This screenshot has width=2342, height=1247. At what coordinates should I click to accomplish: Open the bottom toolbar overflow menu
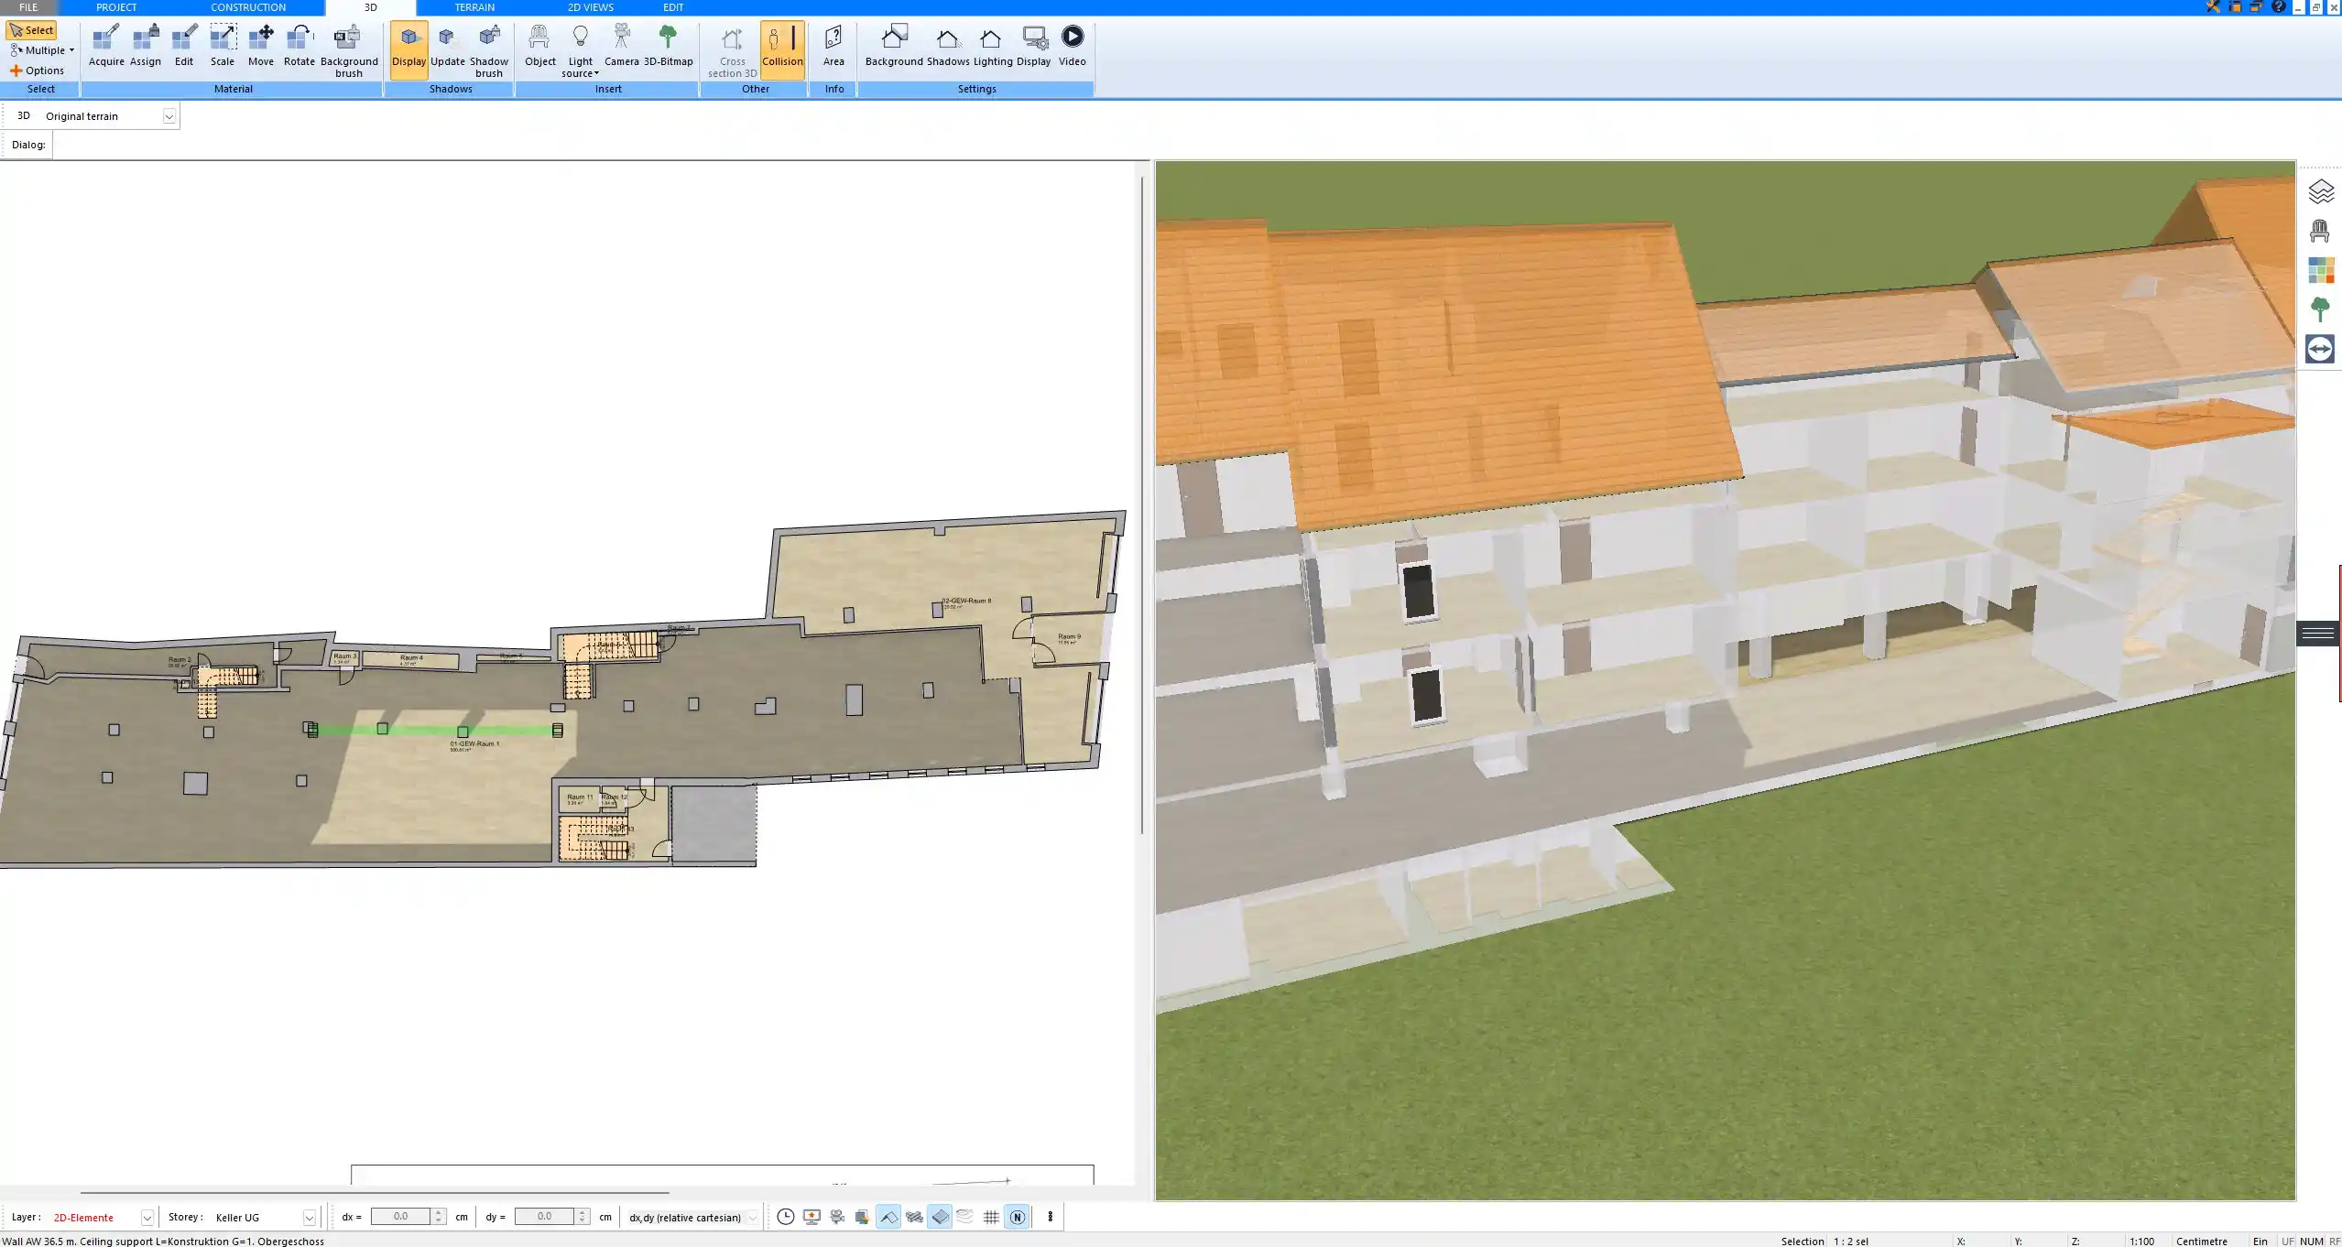pos(1050,1217)
